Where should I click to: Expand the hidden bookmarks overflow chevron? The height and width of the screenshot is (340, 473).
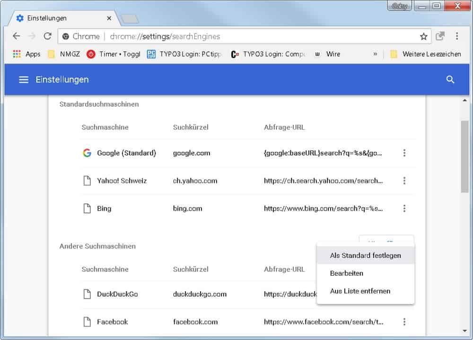[x=375, y=54]
